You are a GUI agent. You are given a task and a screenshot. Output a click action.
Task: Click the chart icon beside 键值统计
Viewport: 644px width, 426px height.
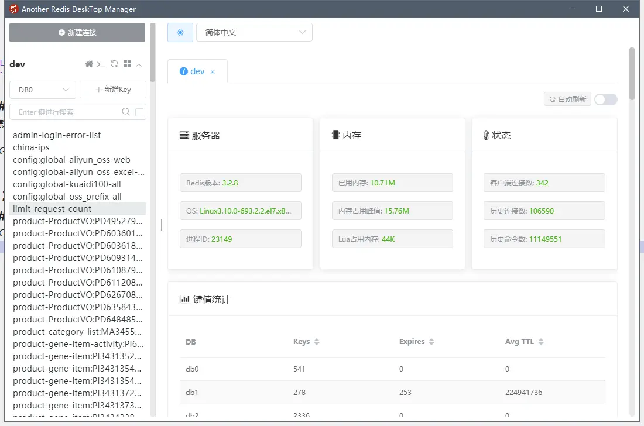(184, 298)
